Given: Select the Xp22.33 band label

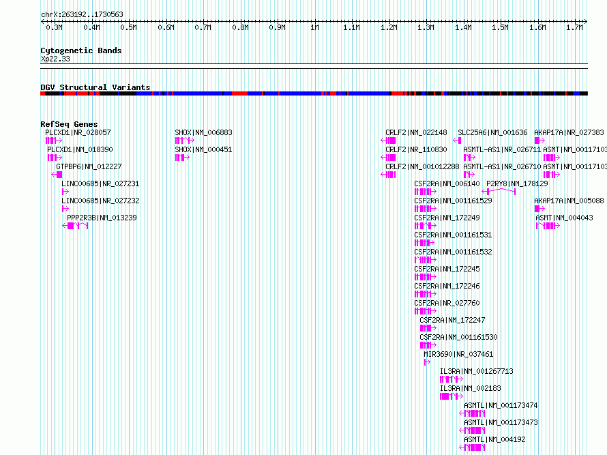Looking at the screenshot, I should (x=55, y=59).
